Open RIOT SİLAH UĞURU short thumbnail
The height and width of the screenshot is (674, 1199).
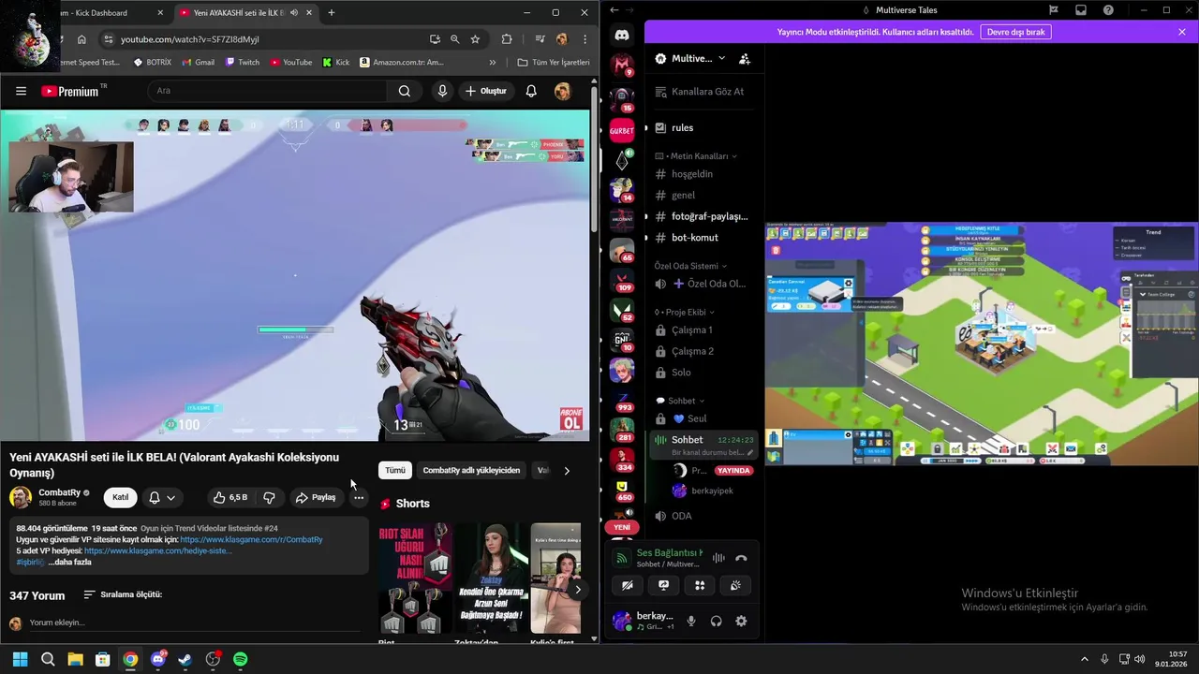coord(414,579)
